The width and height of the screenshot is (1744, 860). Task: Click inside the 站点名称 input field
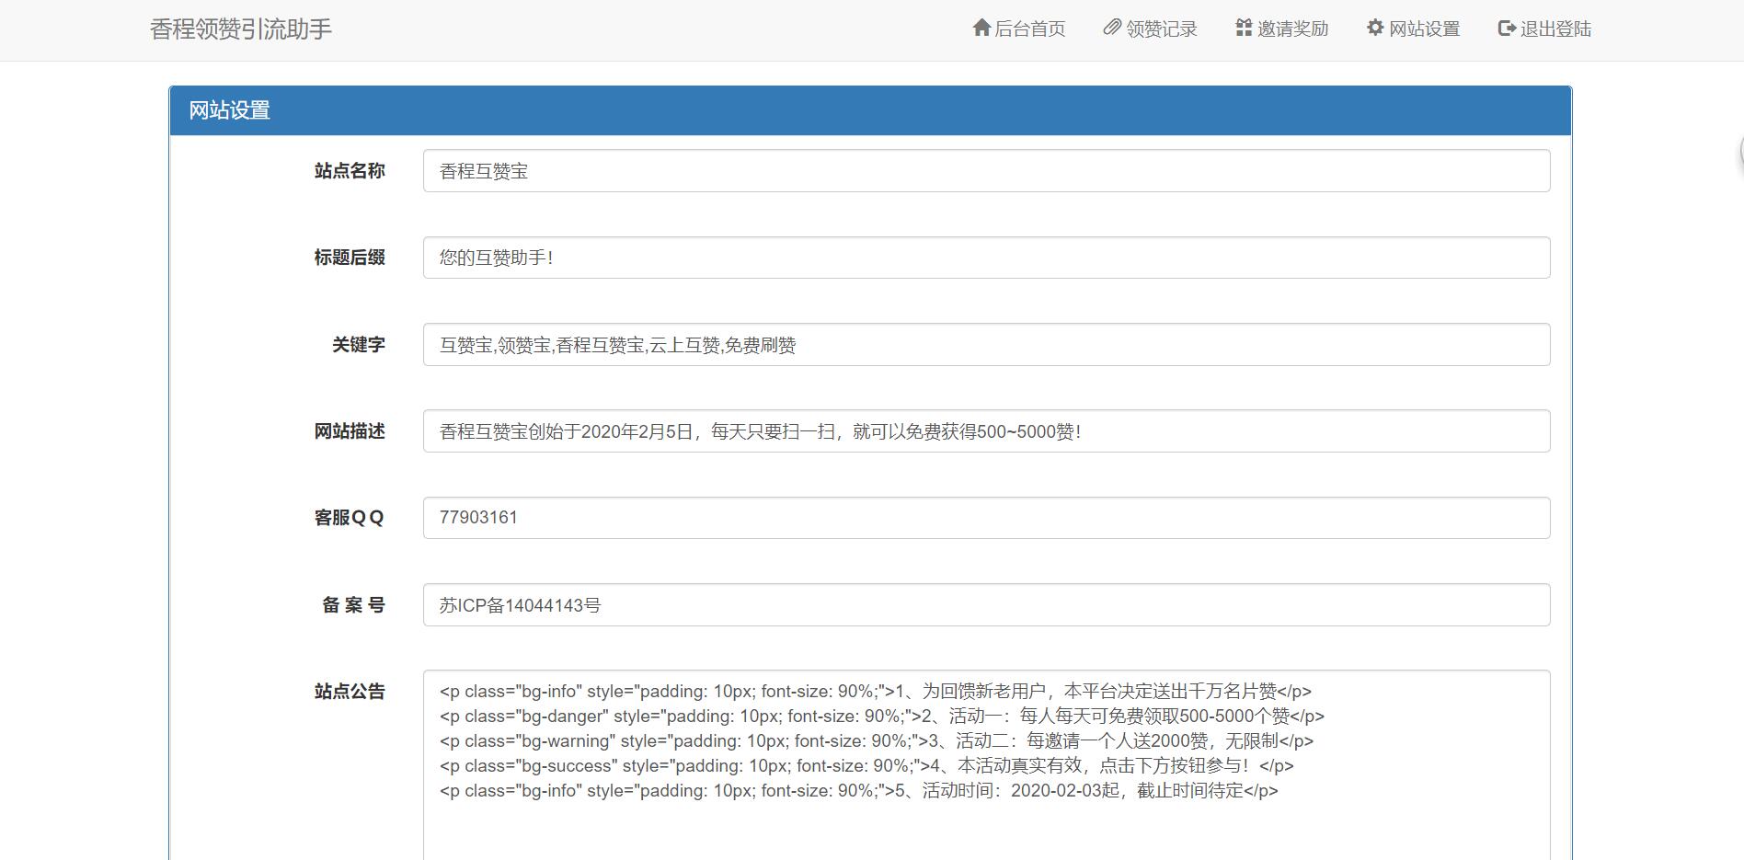coord(984,170)
